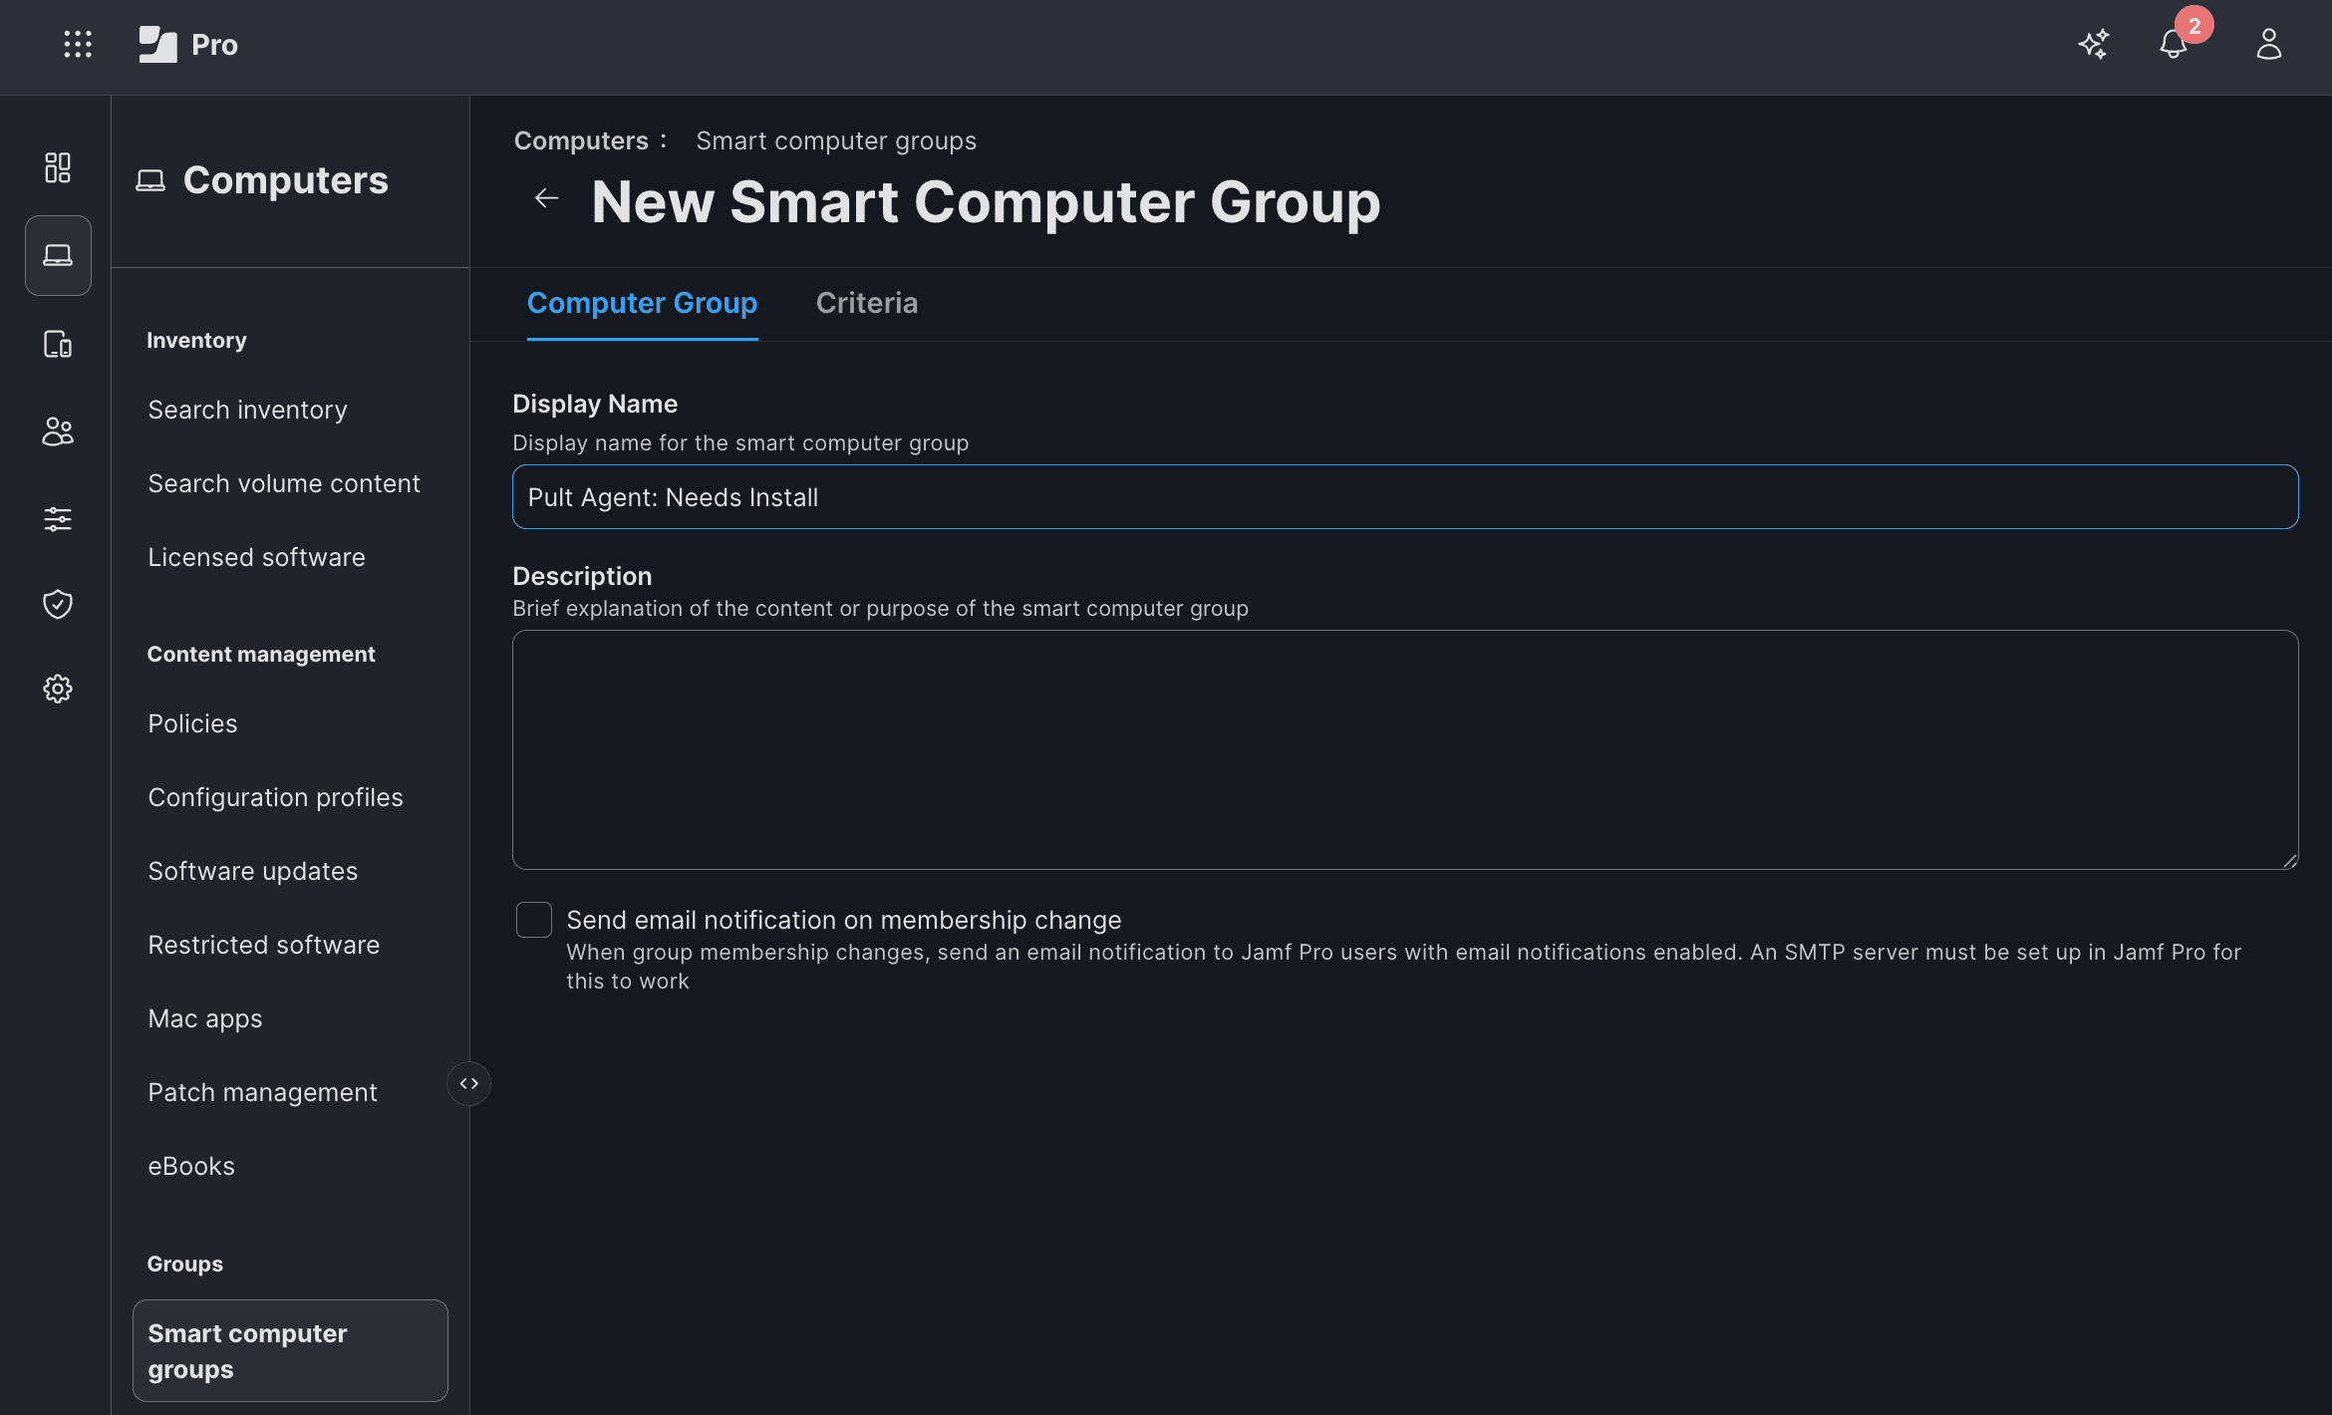Image resolution: width=2332 pixels, height=1415 pixels.
Task: Open Policies
Action: (193, 723)
